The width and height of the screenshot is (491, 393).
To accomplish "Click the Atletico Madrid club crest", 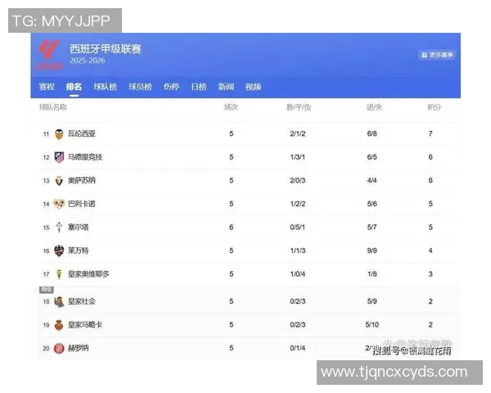I will click(59, 157).
